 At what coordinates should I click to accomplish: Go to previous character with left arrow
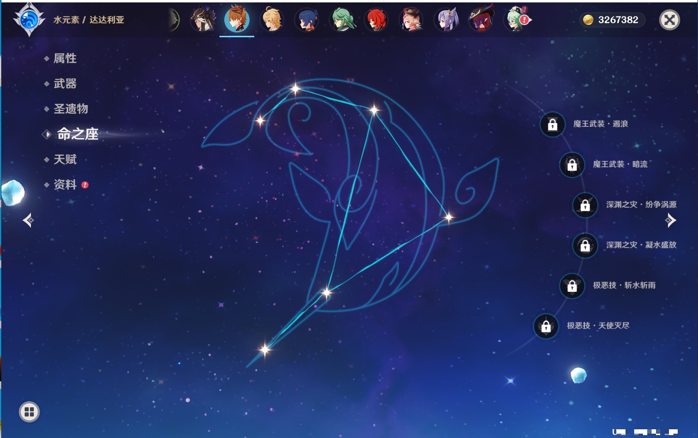28,220
